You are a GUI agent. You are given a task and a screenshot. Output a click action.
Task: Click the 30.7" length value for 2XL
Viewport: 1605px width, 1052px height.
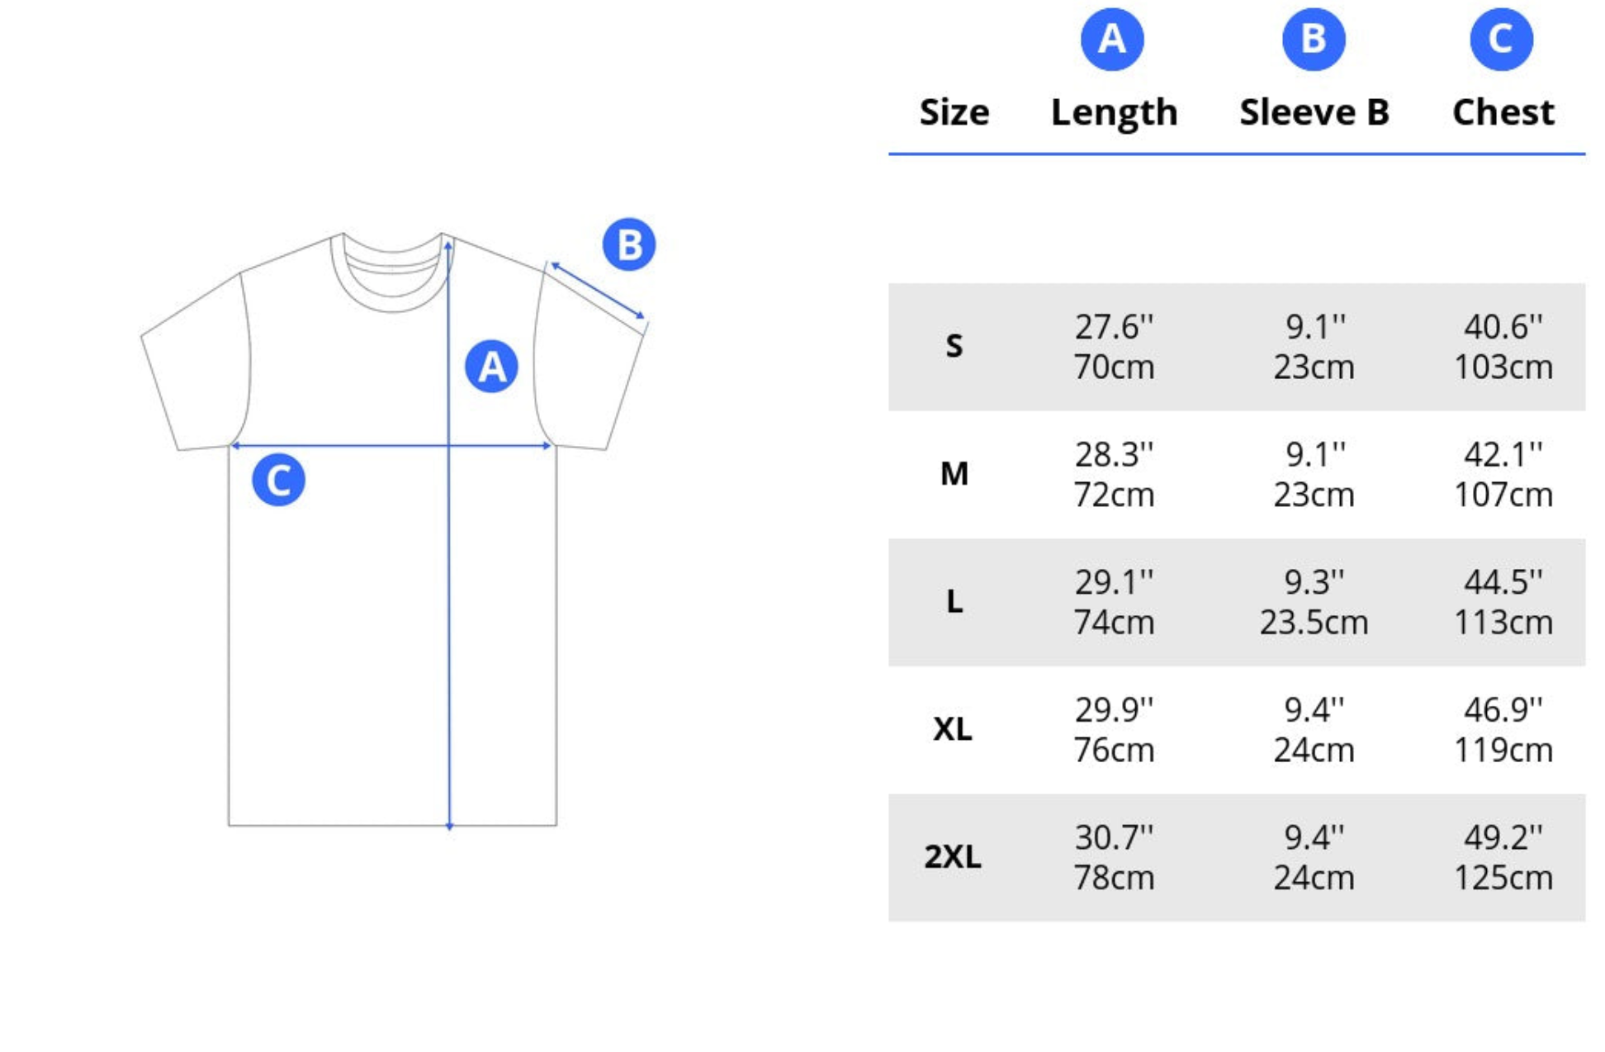[x=1114, y=837]
